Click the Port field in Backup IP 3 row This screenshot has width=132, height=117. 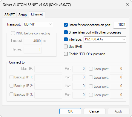[x=79, y=95]
